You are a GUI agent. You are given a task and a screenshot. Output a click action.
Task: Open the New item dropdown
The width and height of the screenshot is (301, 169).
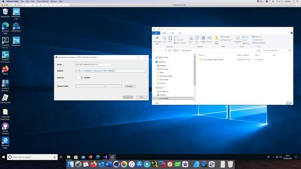click(x=226, y=37)
